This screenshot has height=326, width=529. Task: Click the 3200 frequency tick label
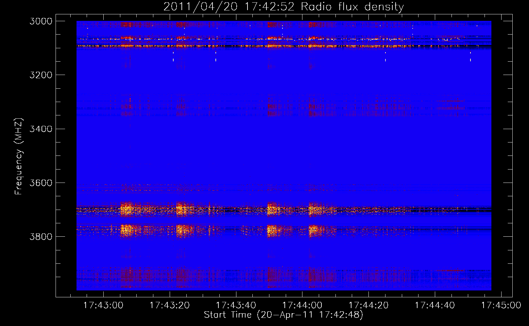[x=41, y=75]
